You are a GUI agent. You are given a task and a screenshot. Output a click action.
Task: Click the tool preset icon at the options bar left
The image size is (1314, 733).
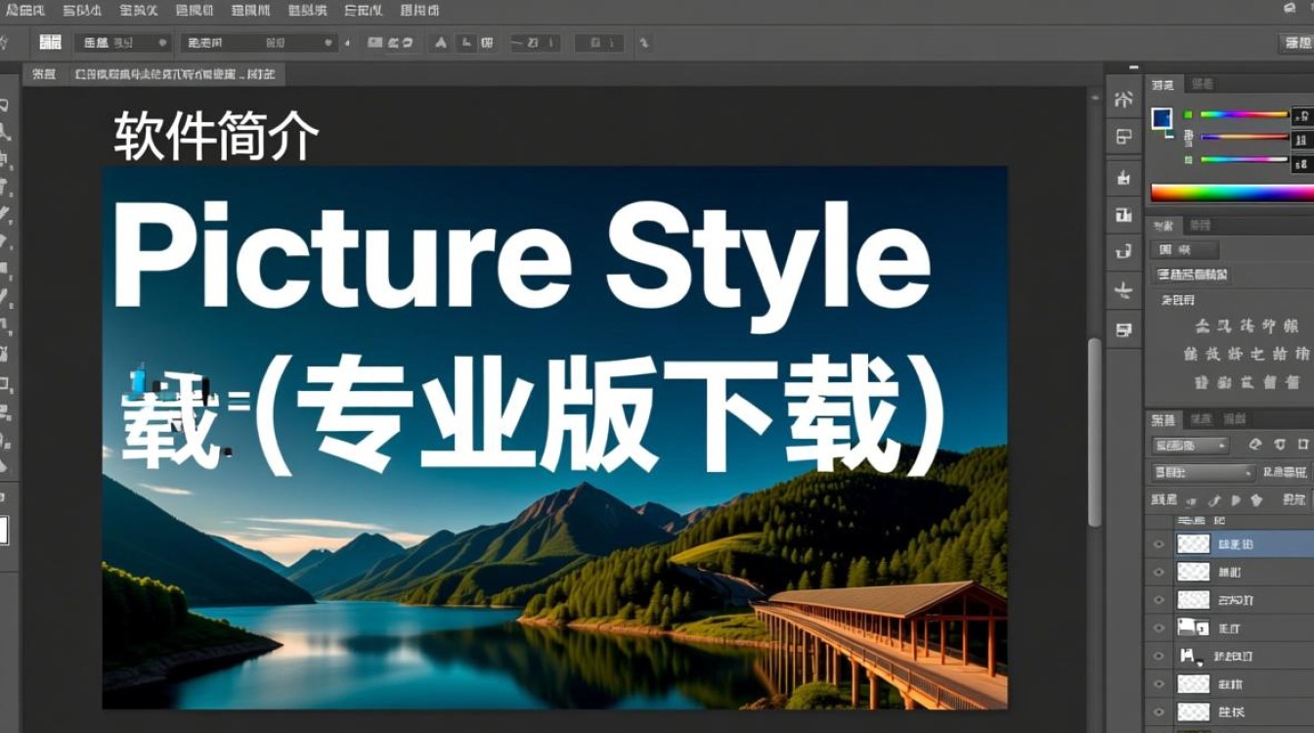[x=49, y=42]
